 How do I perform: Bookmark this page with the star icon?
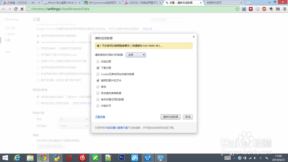(x=237, y=9)
